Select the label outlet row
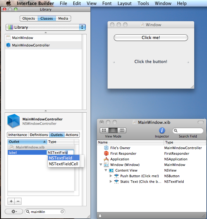The height and width of the screenshot is (219, 207). 27,153
